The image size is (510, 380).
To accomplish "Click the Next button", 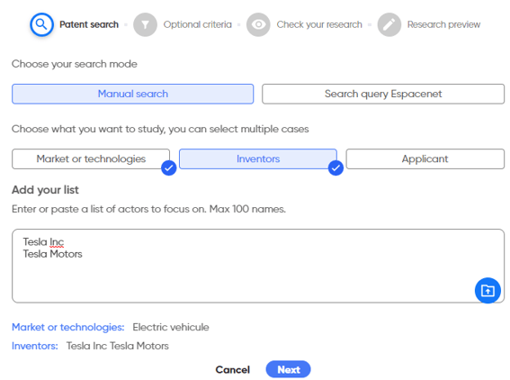I will (x=288, y=369).
